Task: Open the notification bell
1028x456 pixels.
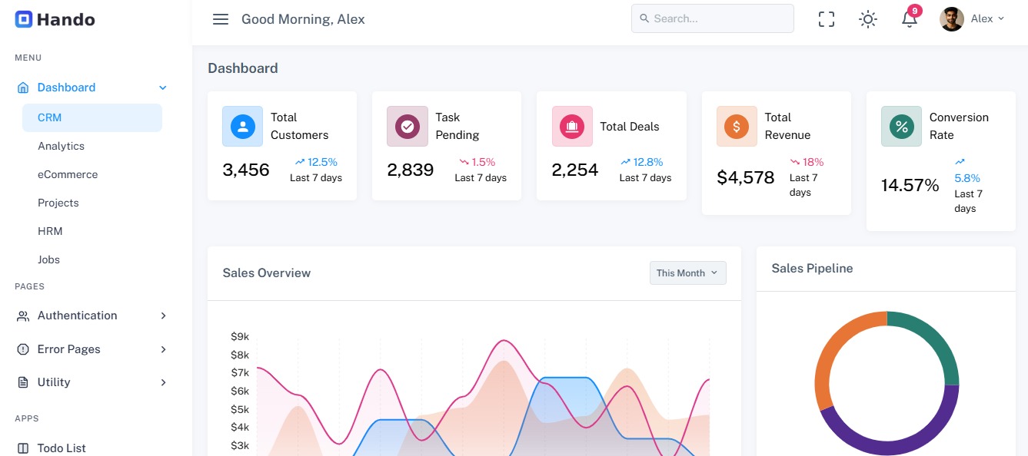Action: (909, 19)
